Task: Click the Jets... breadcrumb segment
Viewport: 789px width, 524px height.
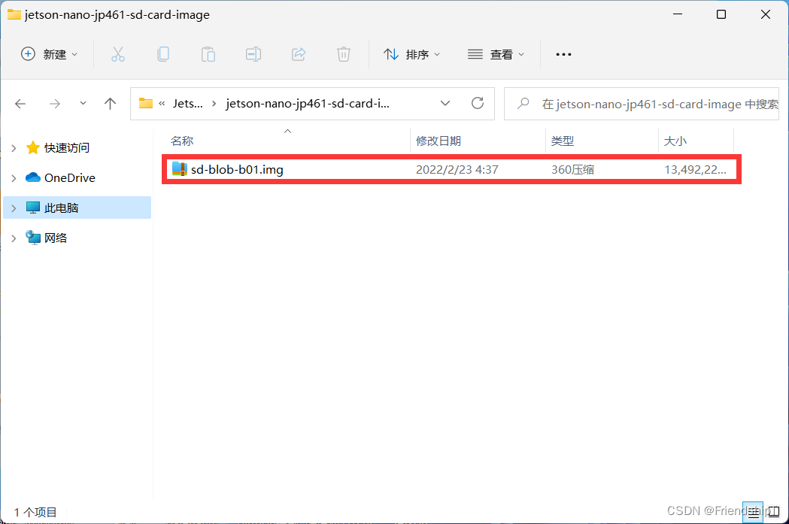Action: (x=188, y=104)
